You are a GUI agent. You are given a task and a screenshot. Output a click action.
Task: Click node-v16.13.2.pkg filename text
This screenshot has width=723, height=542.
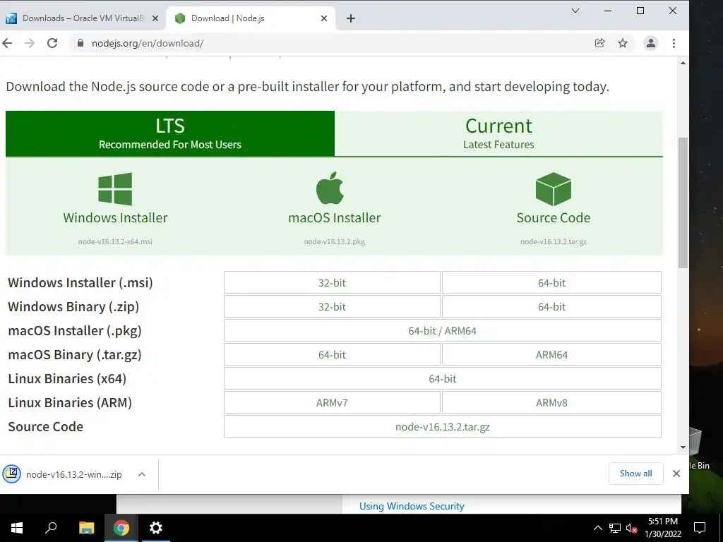coord(334,241)
